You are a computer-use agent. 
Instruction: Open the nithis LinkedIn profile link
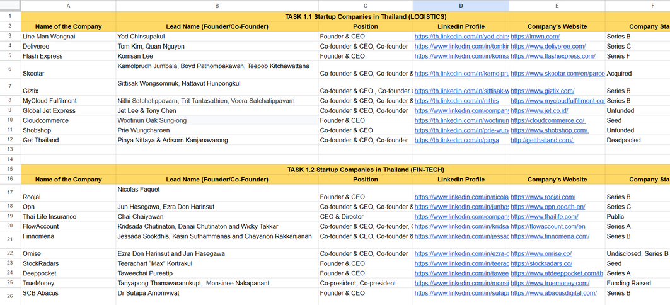pos(456,101)
